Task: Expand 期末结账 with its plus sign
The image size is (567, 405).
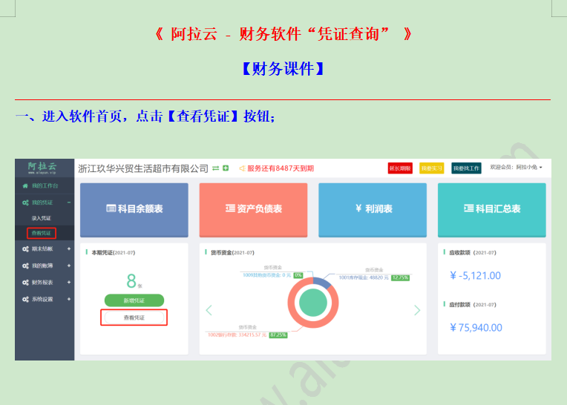Action: 69,249
